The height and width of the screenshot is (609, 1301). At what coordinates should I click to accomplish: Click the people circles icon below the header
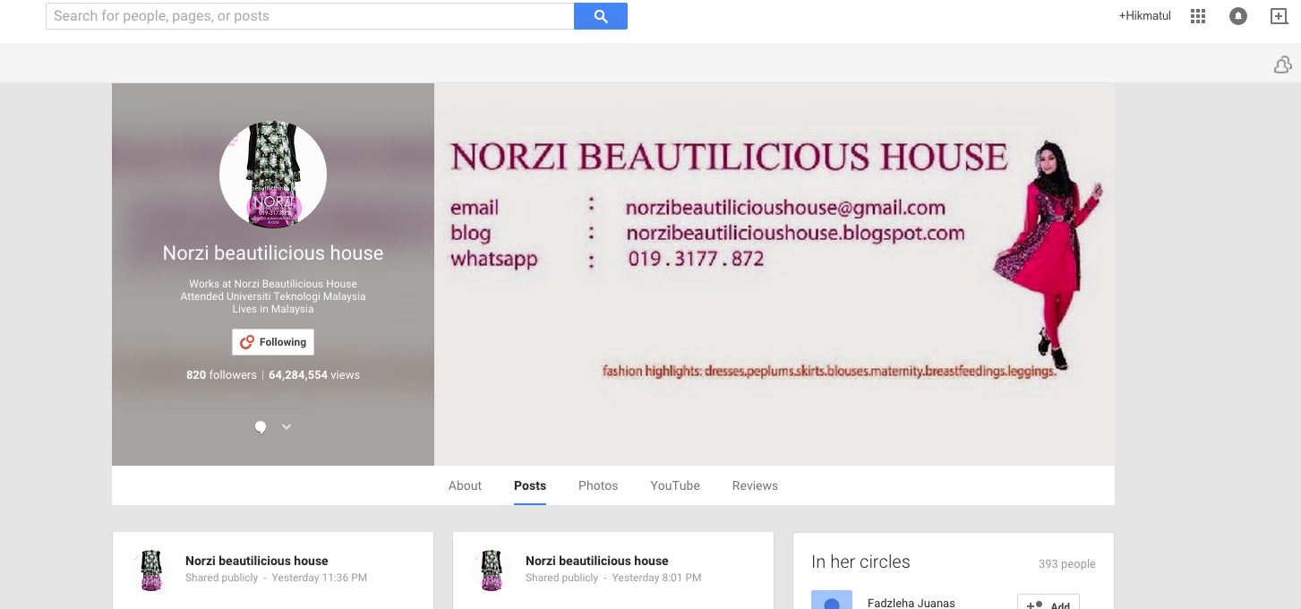[1282, 64]
